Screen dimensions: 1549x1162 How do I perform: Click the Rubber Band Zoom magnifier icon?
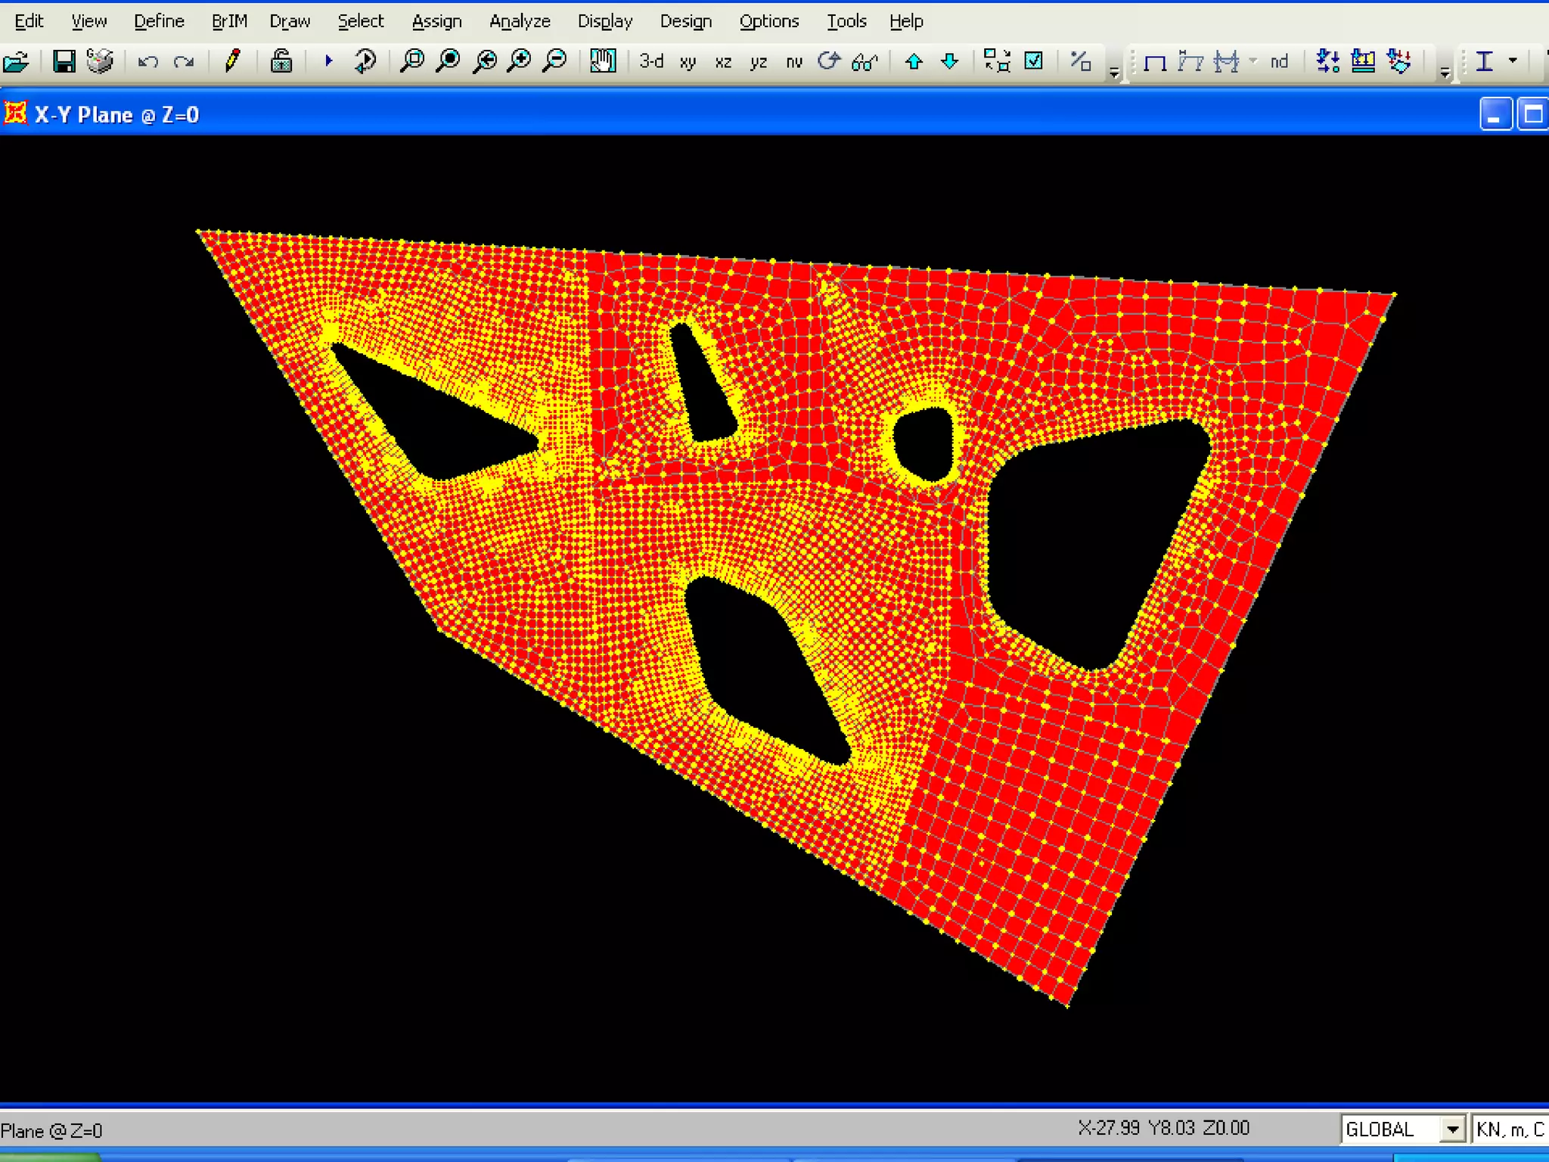point(412,61)
